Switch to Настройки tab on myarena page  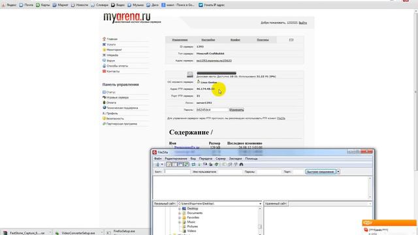point(208,40)
